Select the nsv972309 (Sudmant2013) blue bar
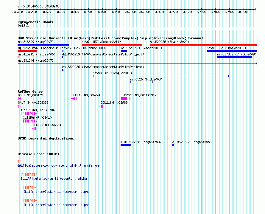This screenshot has width=265, height=214. pos(124,51)
